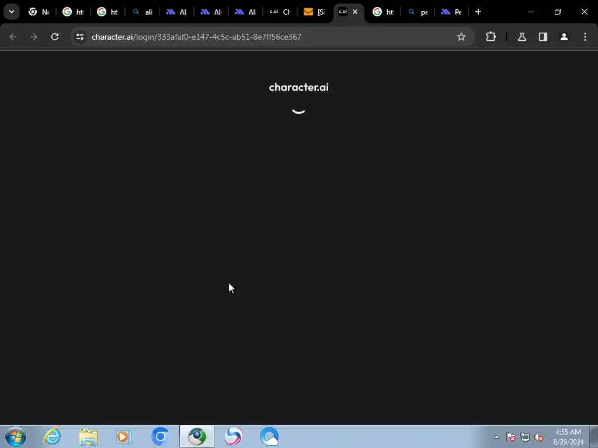This screenshot has width=598, height=448.
Task: View site information for character.ai
Action: click(x=79, y=37)
